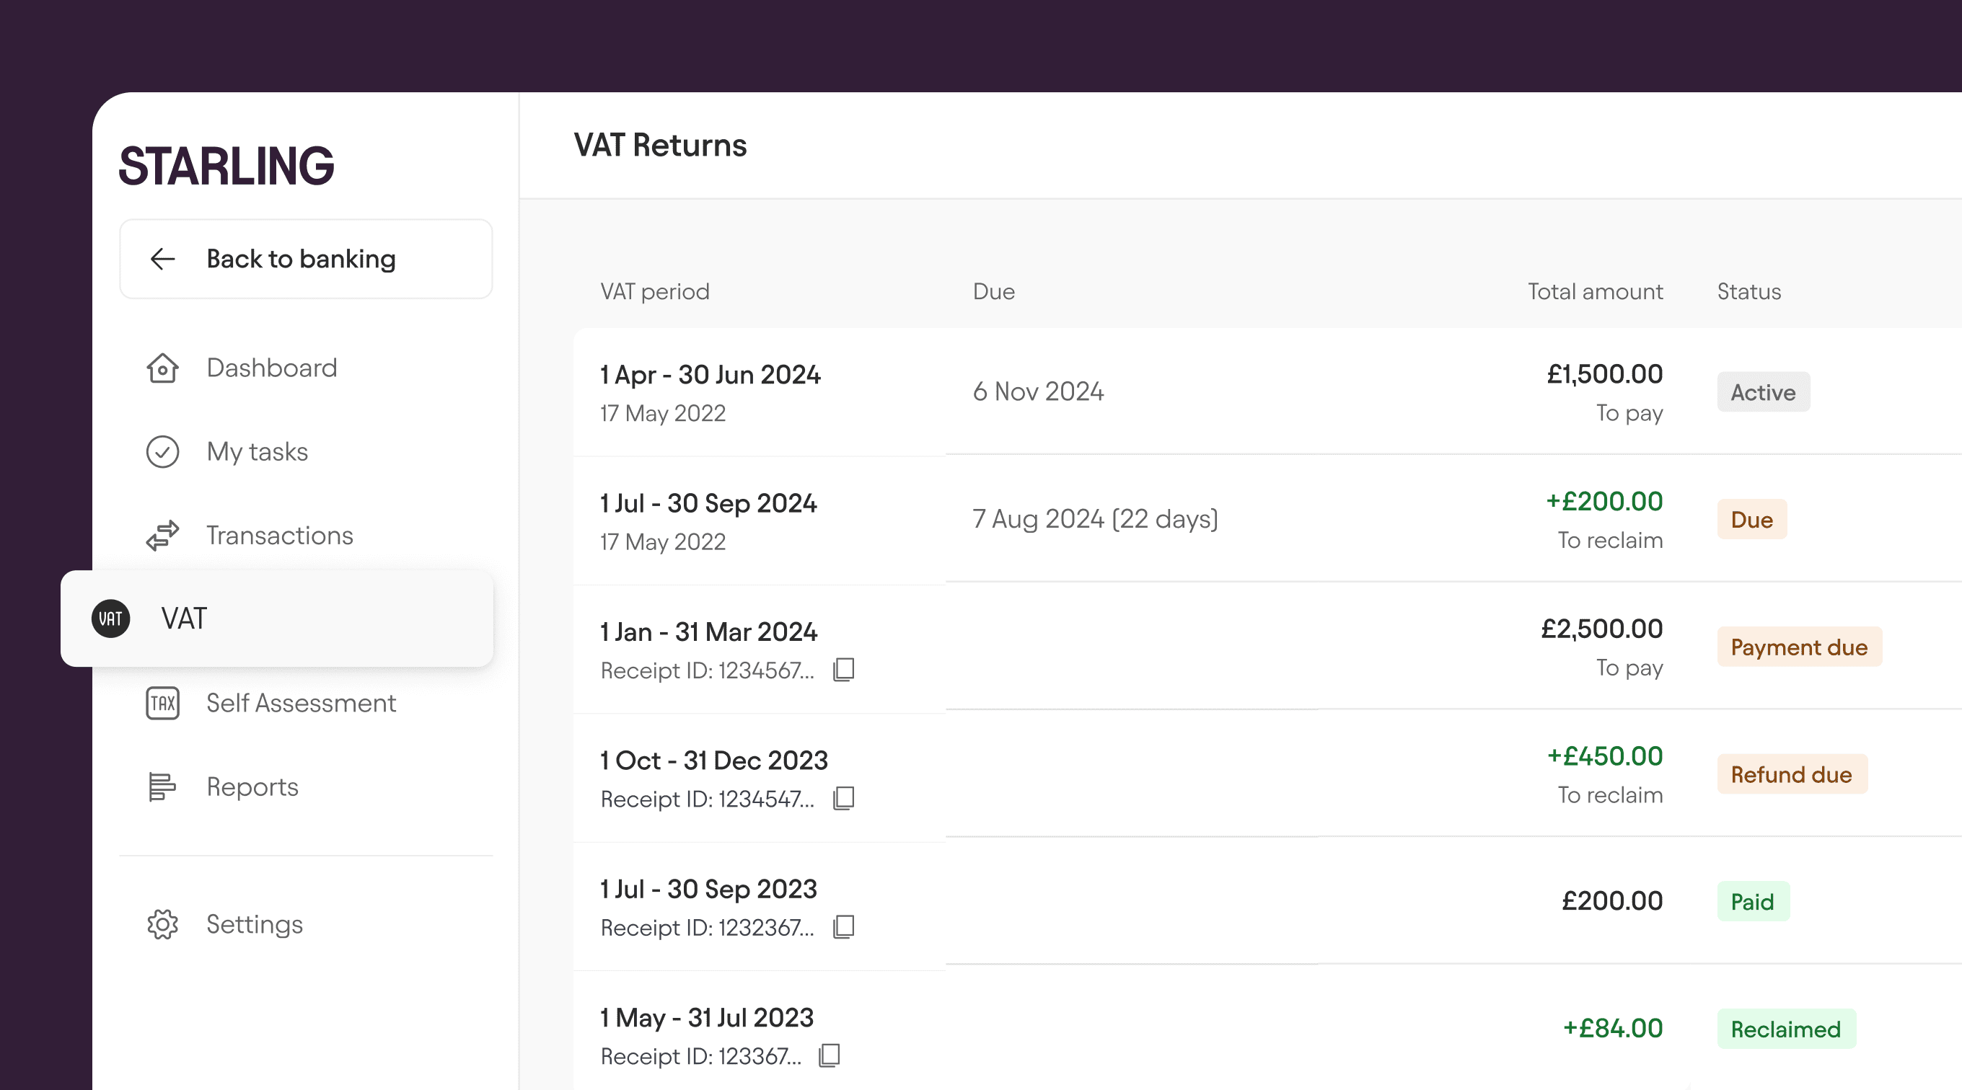Click the circular VAT badge icon
The height and width of the screenshot is (1090, 1962).
[x=110, y=618]
